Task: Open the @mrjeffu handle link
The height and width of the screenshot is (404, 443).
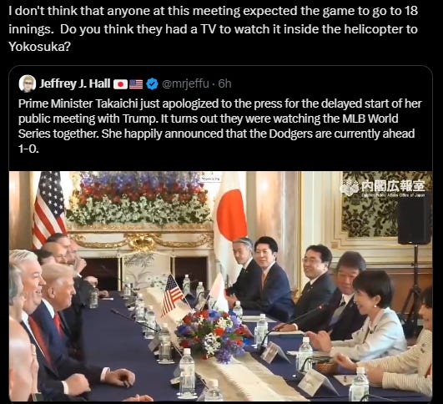Action: pos(185,83)
